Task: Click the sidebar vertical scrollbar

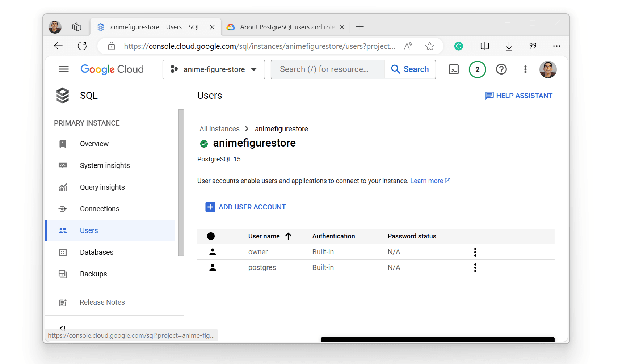Action: point(181,183)
